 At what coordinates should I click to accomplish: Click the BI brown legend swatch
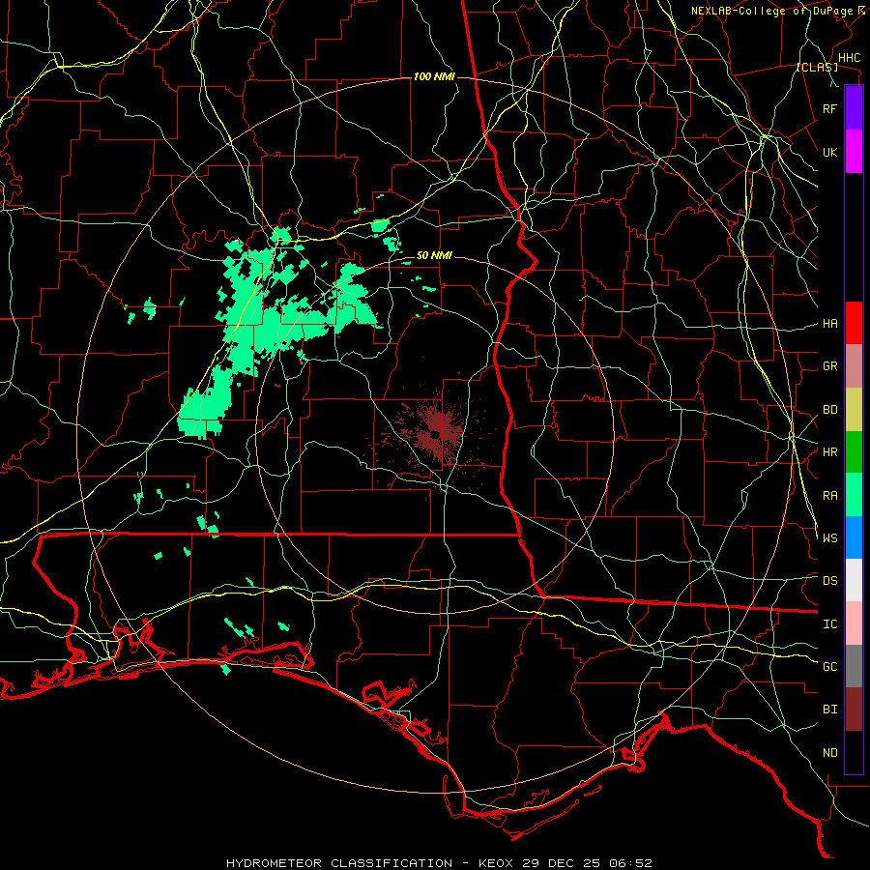[854, 710]
